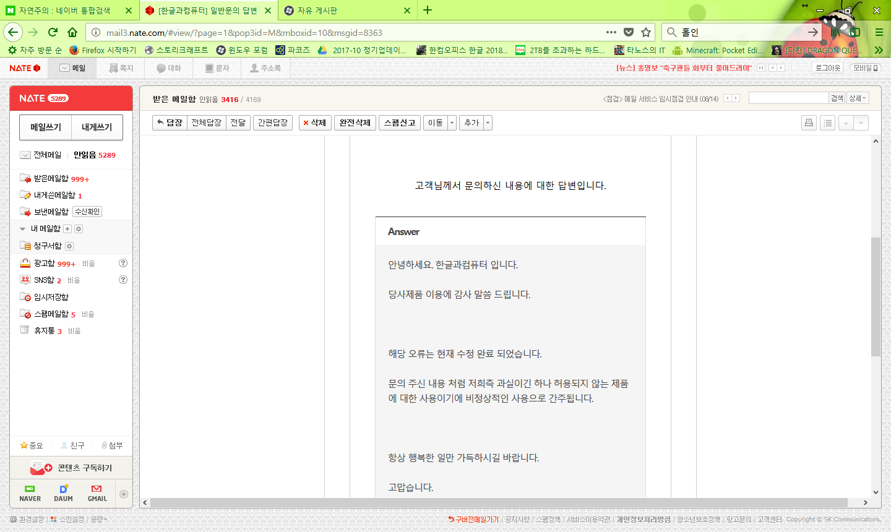Image resolution: width=891 pixels, height=532 pixels.
Task: Click 콘텐츠 구독하기
Action: click(71, 468)
